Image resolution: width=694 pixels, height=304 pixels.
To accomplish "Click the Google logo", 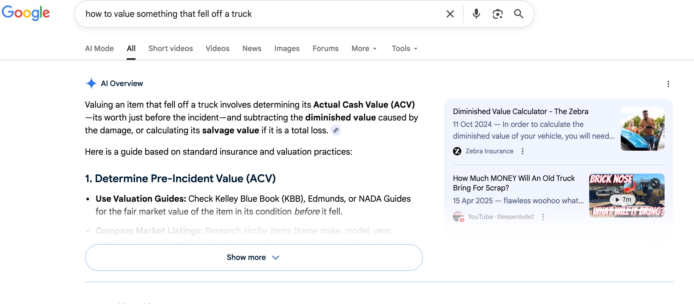I will pyautogui.click(x=26, y=13).
